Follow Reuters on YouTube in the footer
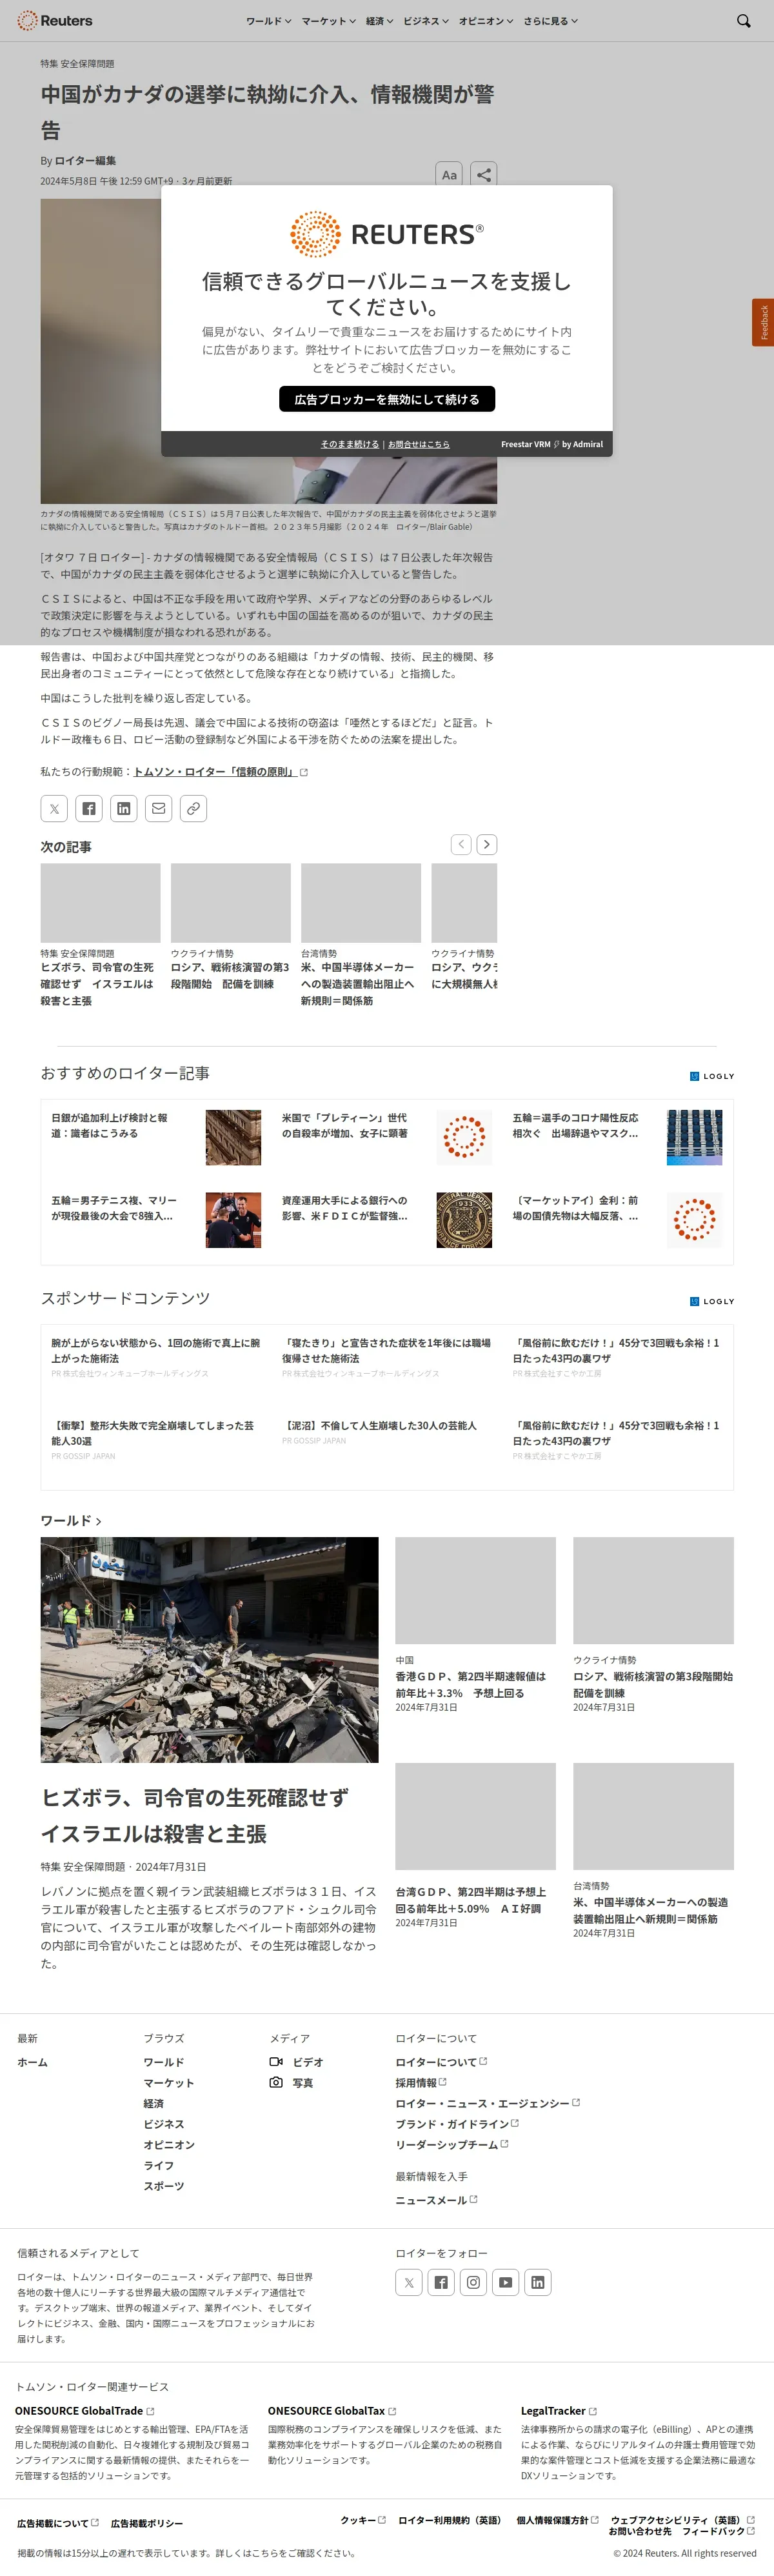The image size is (774, 2576). (506, 2282)
